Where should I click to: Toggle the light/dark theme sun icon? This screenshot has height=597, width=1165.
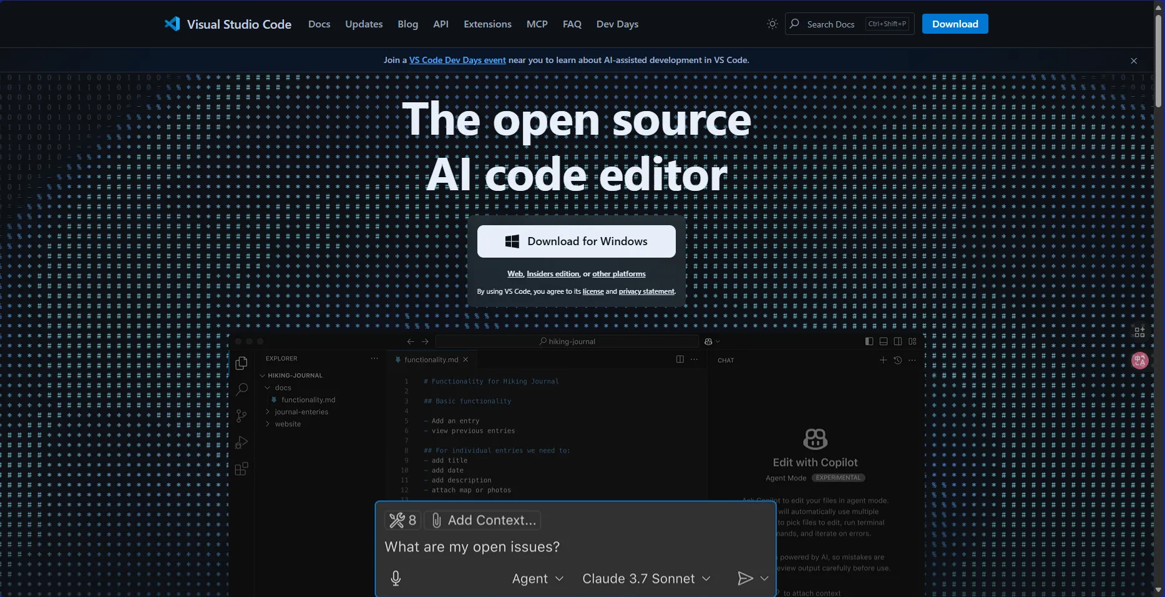click(772, 24)
